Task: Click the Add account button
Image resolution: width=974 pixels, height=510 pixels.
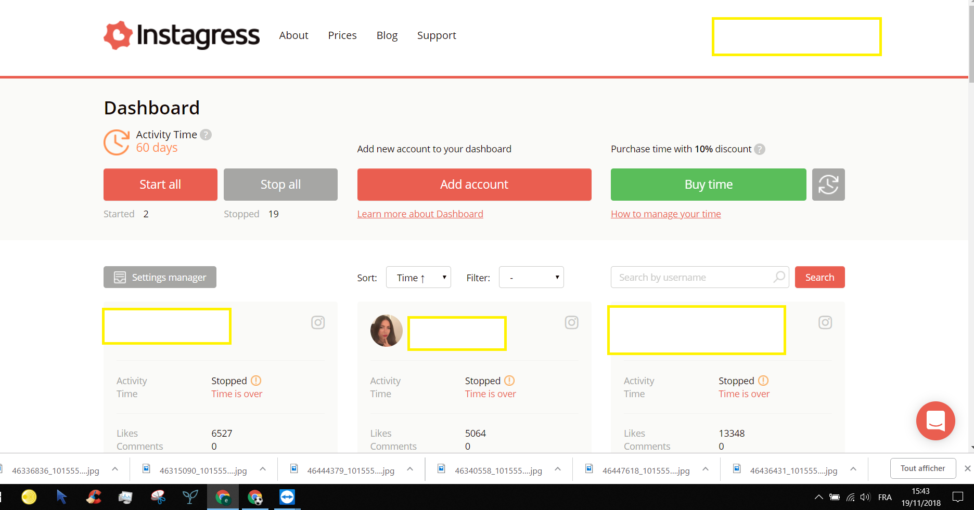Action: [x=475, y=185]
